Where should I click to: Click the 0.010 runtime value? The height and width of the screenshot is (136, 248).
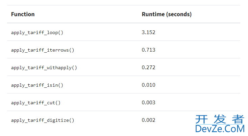click(x=148, y=85)
